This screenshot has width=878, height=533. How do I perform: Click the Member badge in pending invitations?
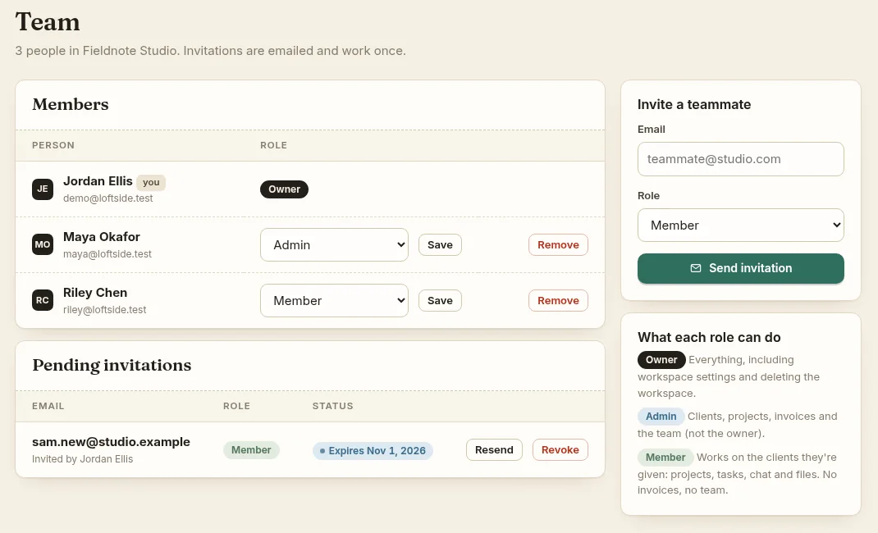(x=251, y=449)
